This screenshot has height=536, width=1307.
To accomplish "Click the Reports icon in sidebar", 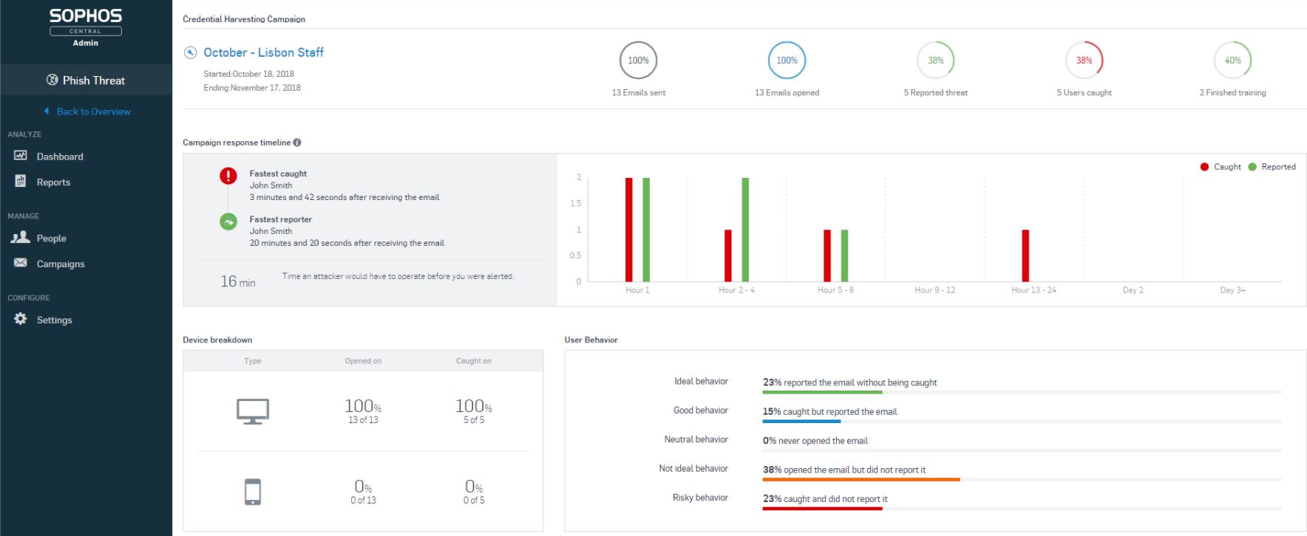I will (21, 182).
